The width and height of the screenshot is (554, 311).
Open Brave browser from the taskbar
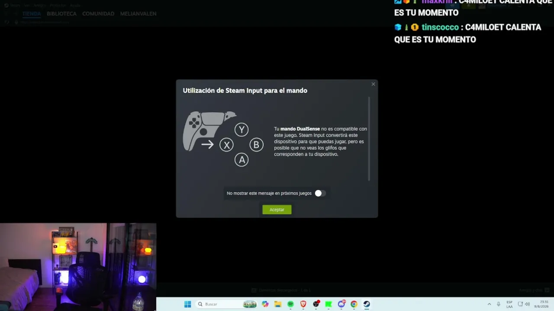[x=303, y=304]
